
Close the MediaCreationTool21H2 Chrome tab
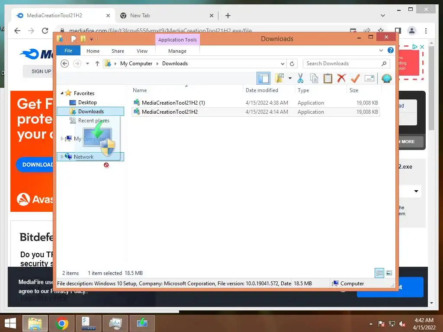pos(108,16)
